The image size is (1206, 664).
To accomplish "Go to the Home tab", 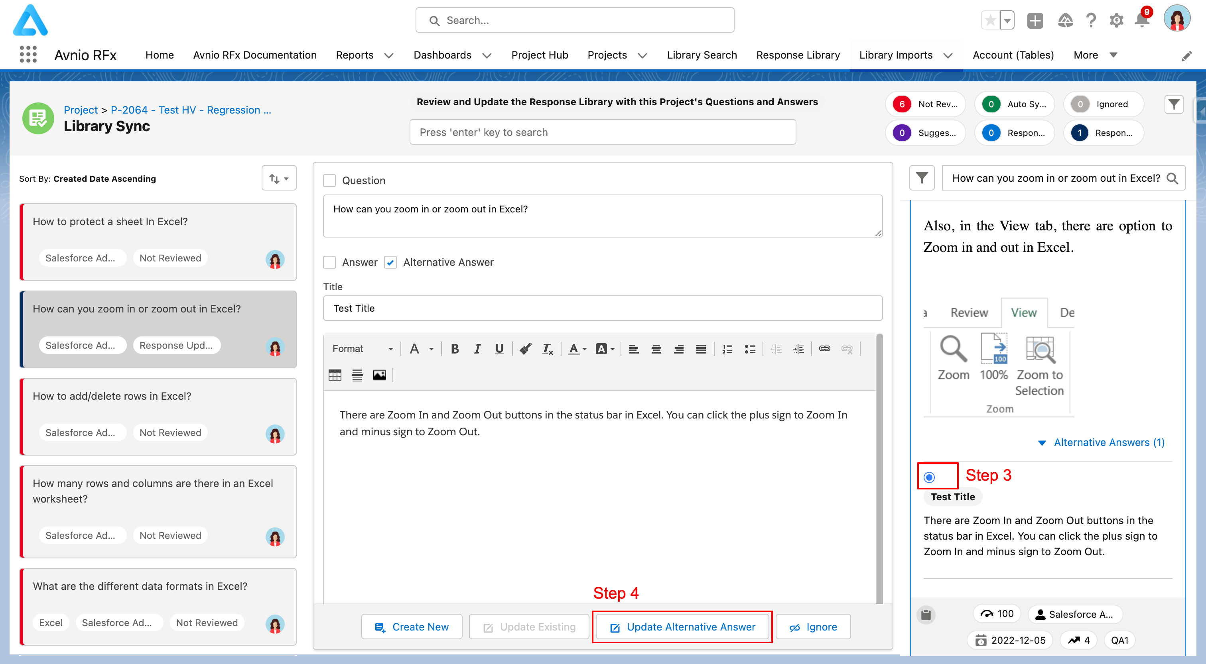I will coord(160,55).
